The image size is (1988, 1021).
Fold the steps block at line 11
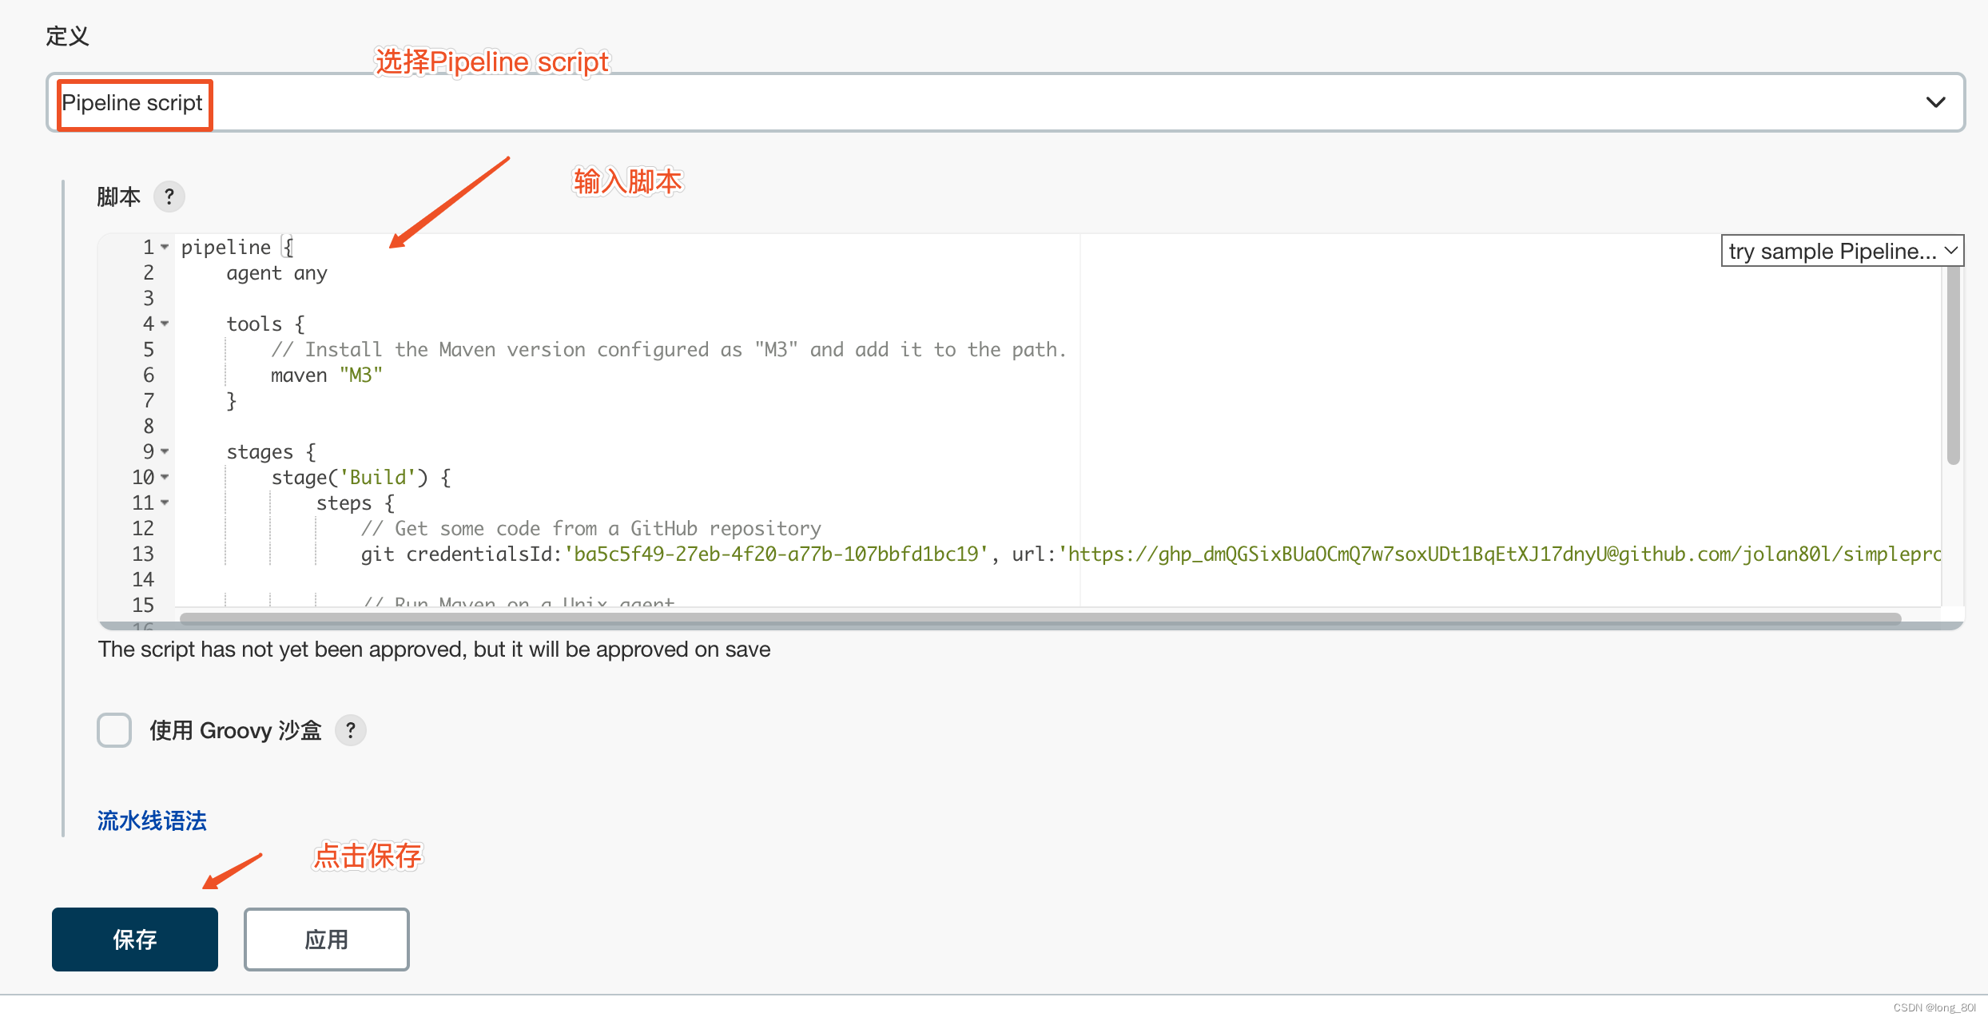pos(165,503)
